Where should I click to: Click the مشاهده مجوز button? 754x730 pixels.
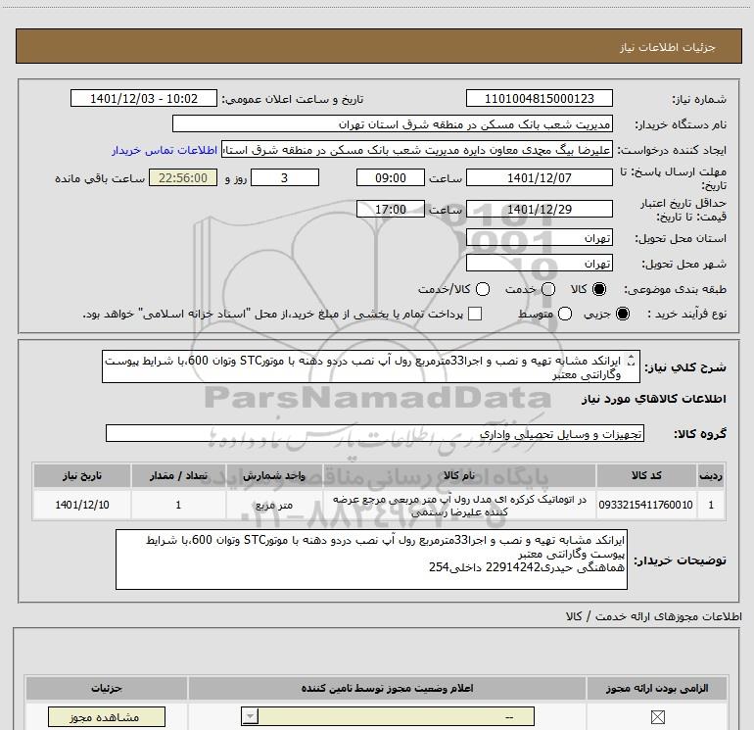point(107,717)
